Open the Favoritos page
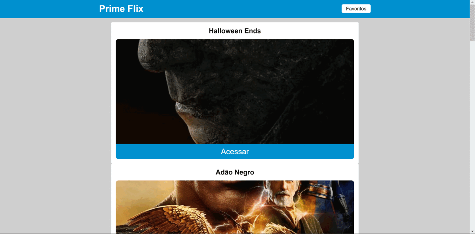 (356, 9)
